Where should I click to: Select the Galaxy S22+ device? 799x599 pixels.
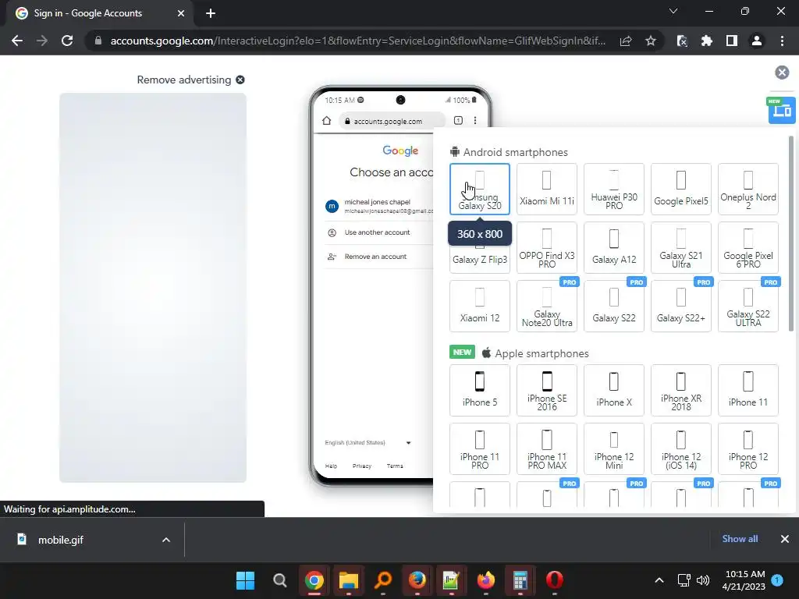(x=680, y=306)
